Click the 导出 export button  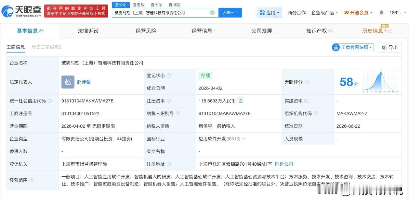pyautogui.click(x=390, y=47)
